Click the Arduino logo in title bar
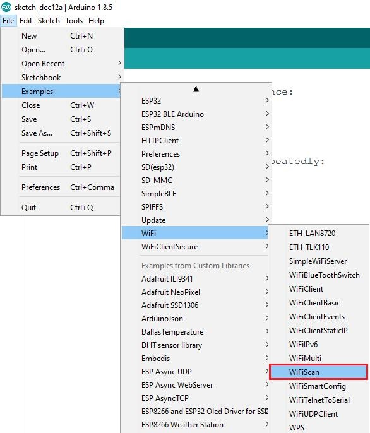The width and height of the screenshot is (370, 433). [x=6, y=7]
